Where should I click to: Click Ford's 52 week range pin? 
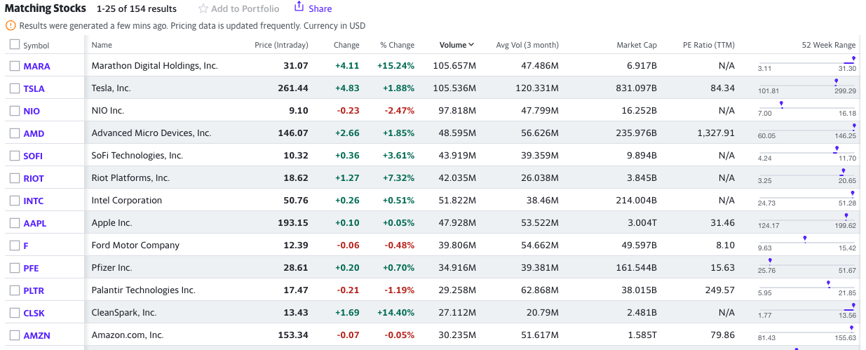pos(804,239)
